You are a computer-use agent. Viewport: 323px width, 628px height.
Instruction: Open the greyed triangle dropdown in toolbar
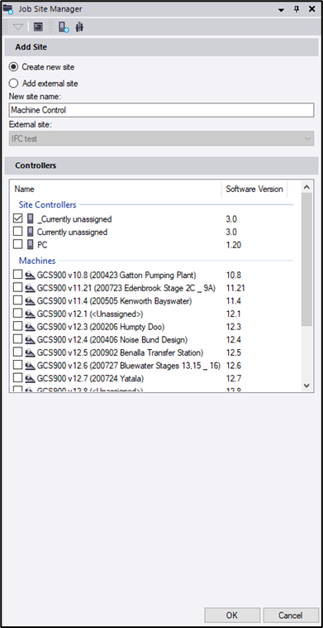[x=18, y=27]
